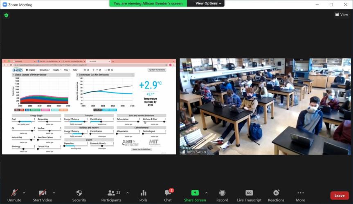Screen dimensions: 353x204
Task: Open the Carbon Price three-dot details
Action: point(61,146)
